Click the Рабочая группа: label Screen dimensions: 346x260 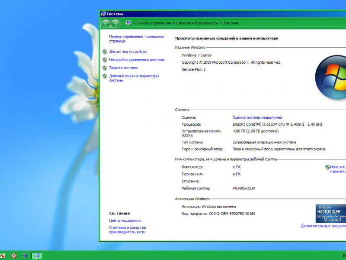196,188
